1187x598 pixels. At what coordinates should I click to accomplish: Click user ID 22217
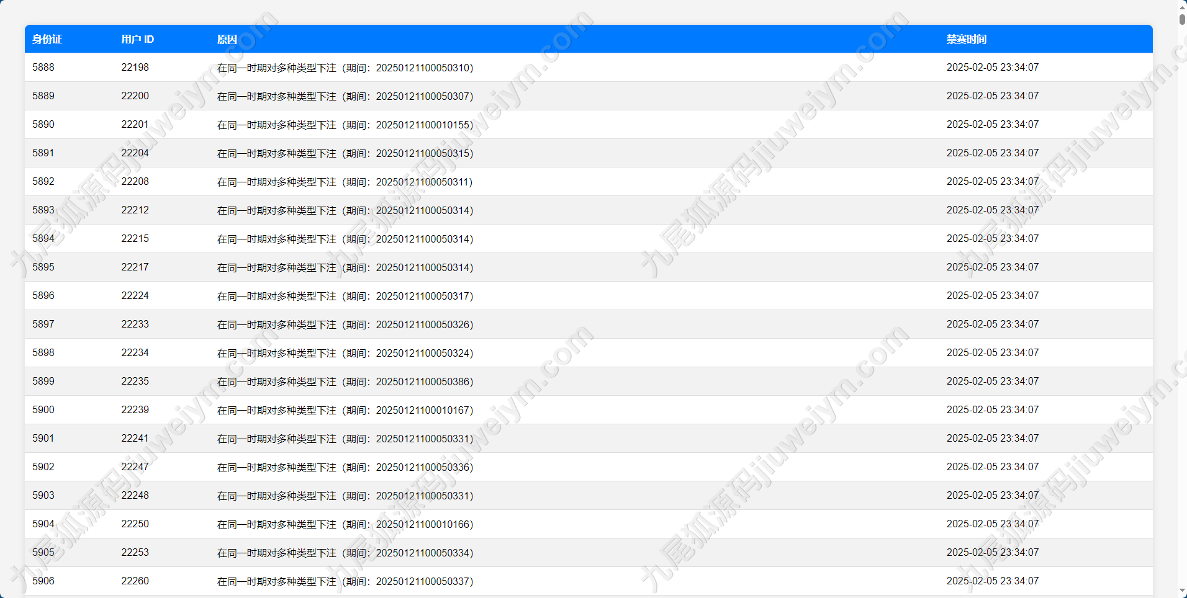click(135, 267)
